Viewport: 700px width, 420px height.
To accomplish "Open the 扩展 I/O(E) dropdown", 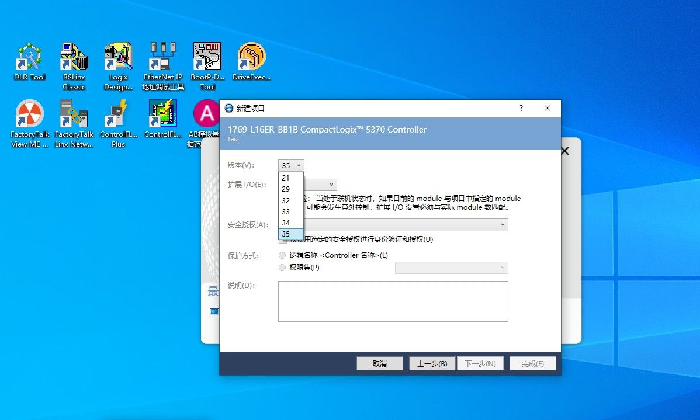I will tap(331, 185).
